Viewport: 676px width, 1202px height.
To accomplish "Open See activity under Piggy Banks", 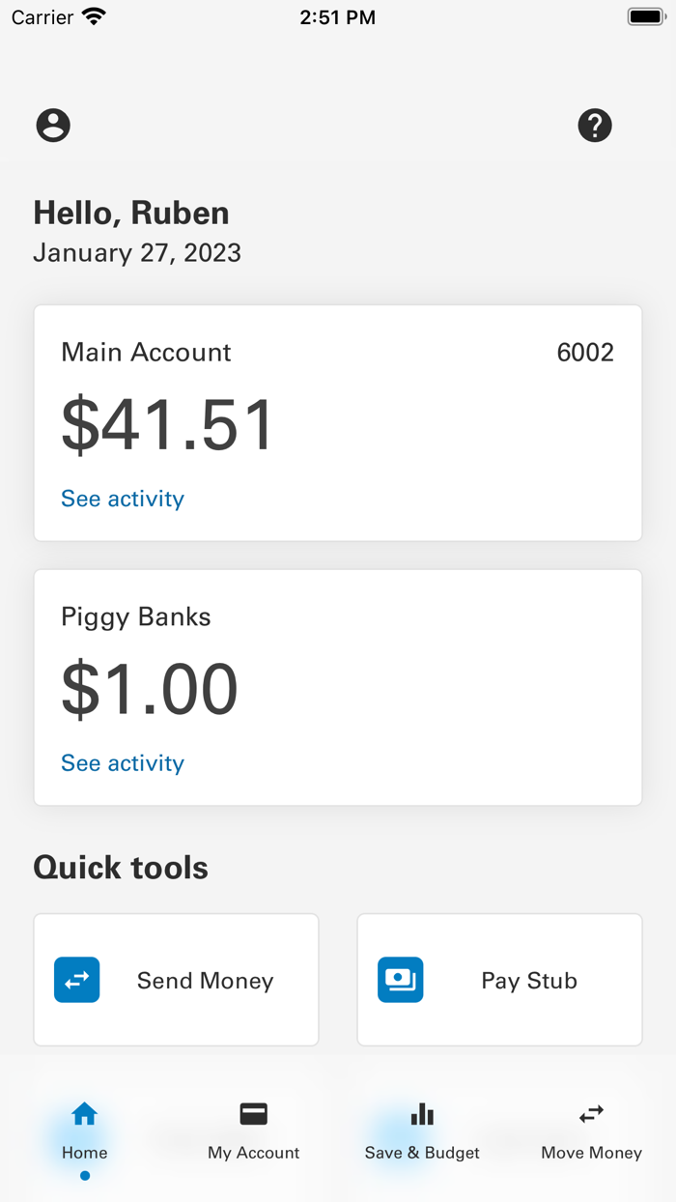I will [x=122, y=762].
